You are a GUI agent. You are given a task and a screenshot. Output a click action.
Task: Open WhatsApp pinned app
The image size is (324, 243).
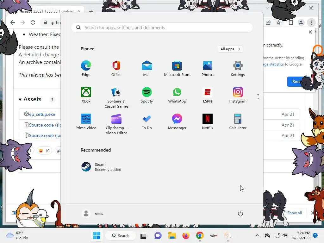coord(177,95)
